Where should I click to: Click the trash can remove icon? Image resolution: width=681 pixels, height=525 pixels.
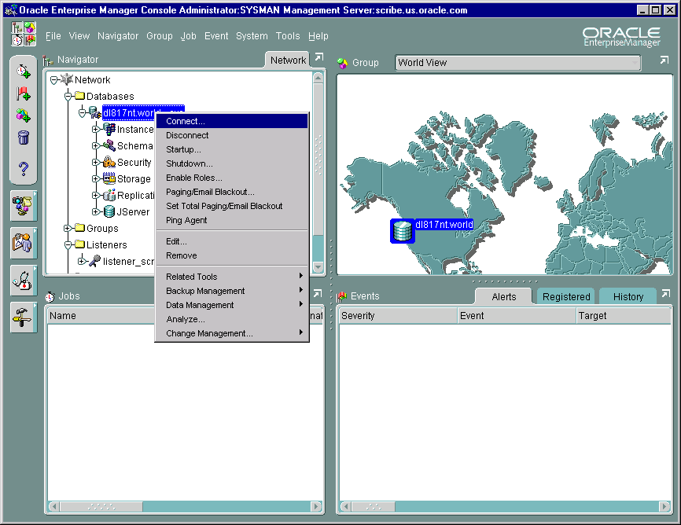point(24,138)
